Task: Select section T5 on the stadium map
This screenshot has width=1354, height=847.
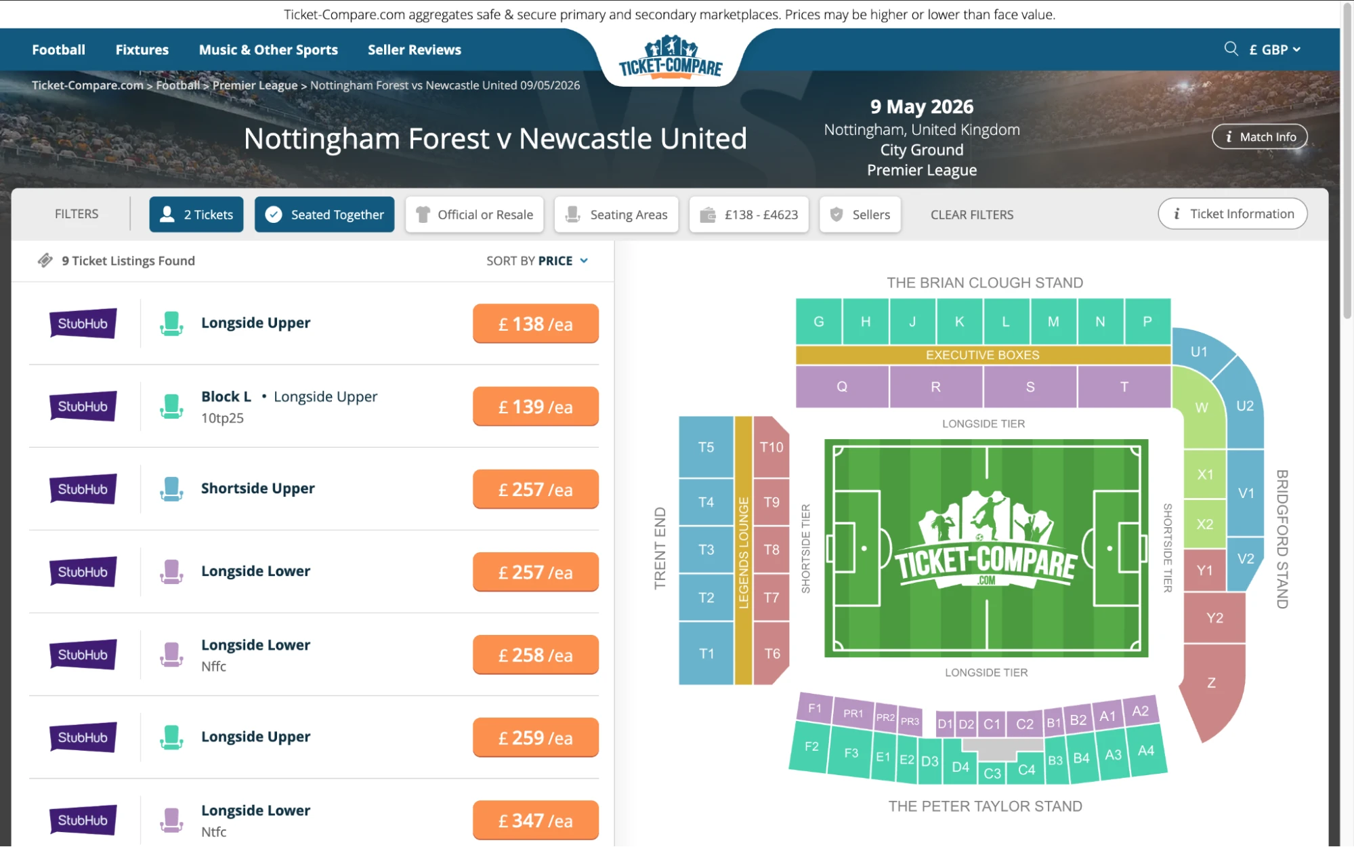Action: pos(706,447)
